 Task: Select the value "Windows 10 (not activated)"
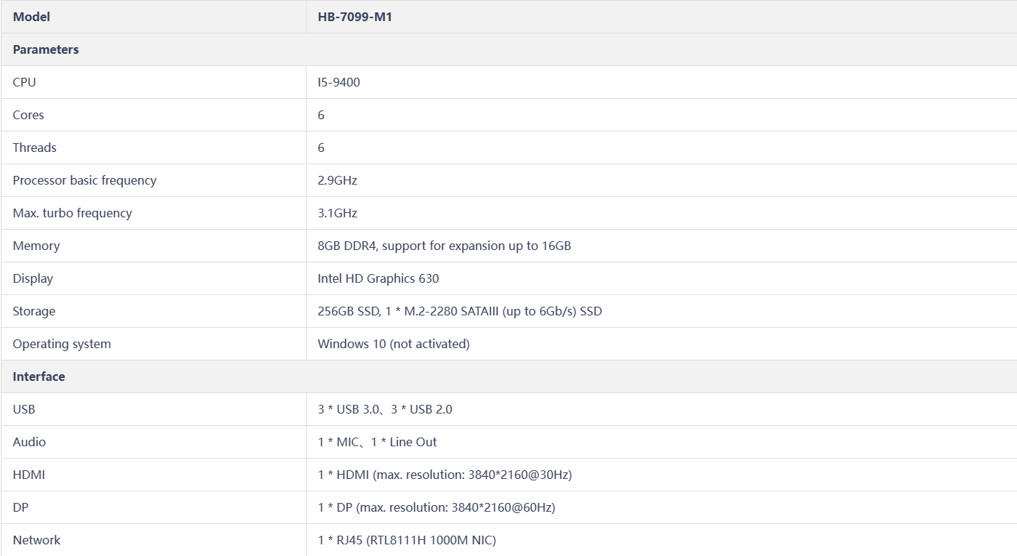394,344
